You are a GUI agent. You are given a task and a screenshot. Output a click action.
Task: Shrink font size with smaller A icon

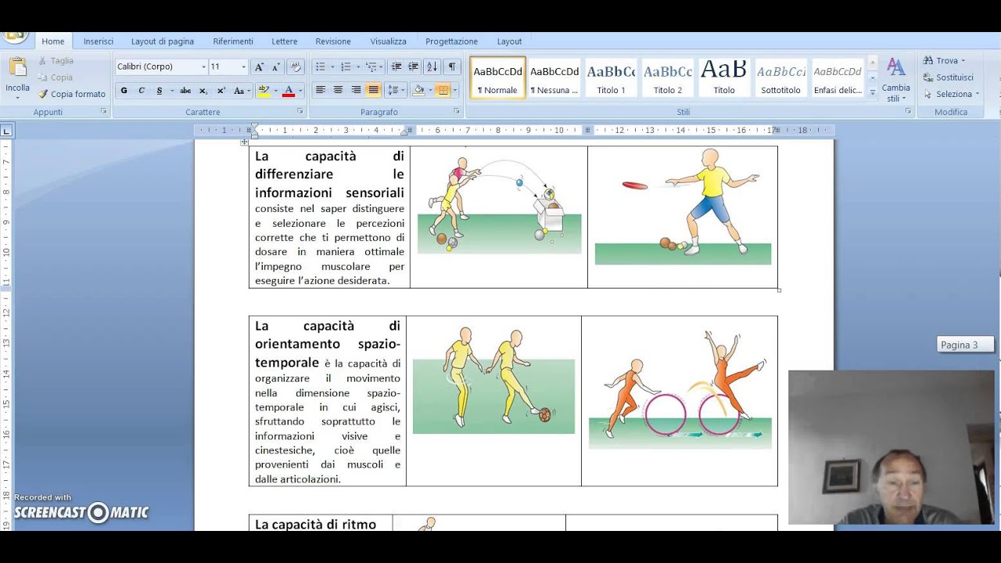tap(276, 67)
